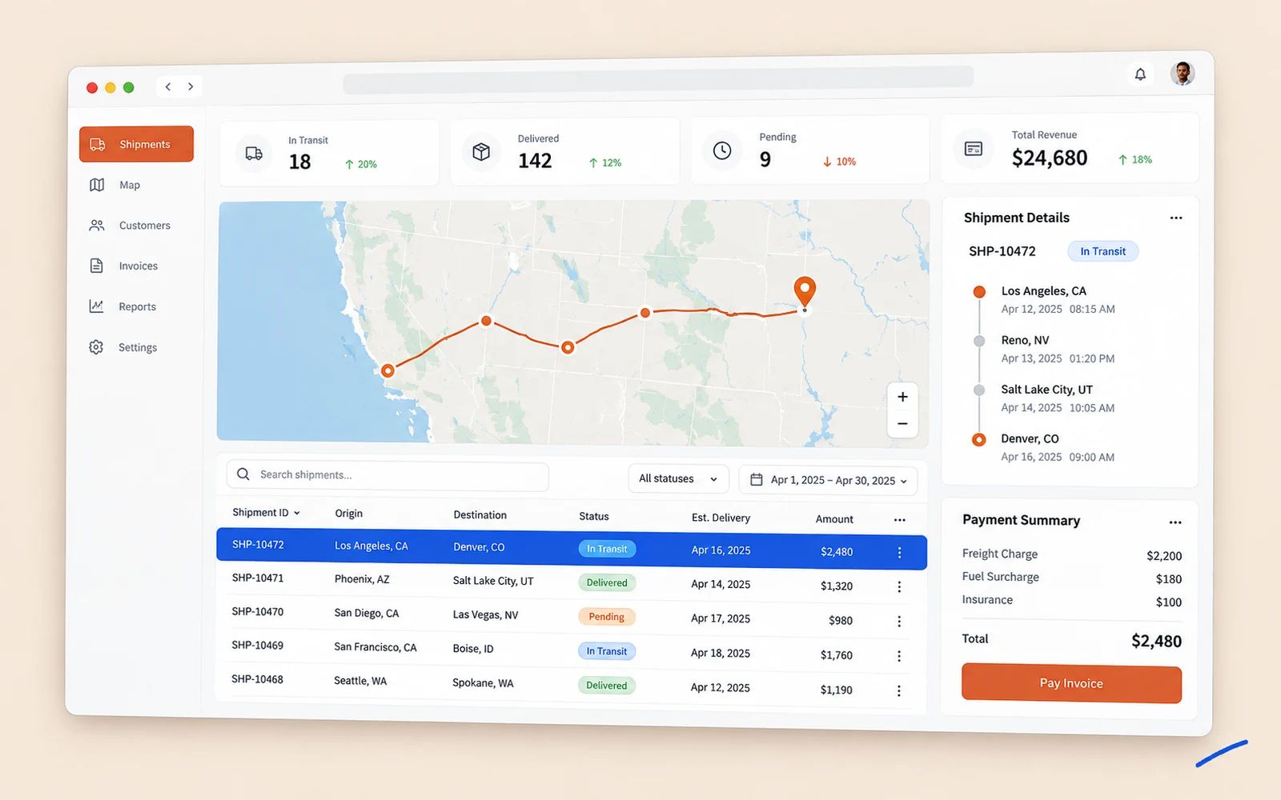
Task: Click the Fuel Surcharge line item
Action: 1071,578
